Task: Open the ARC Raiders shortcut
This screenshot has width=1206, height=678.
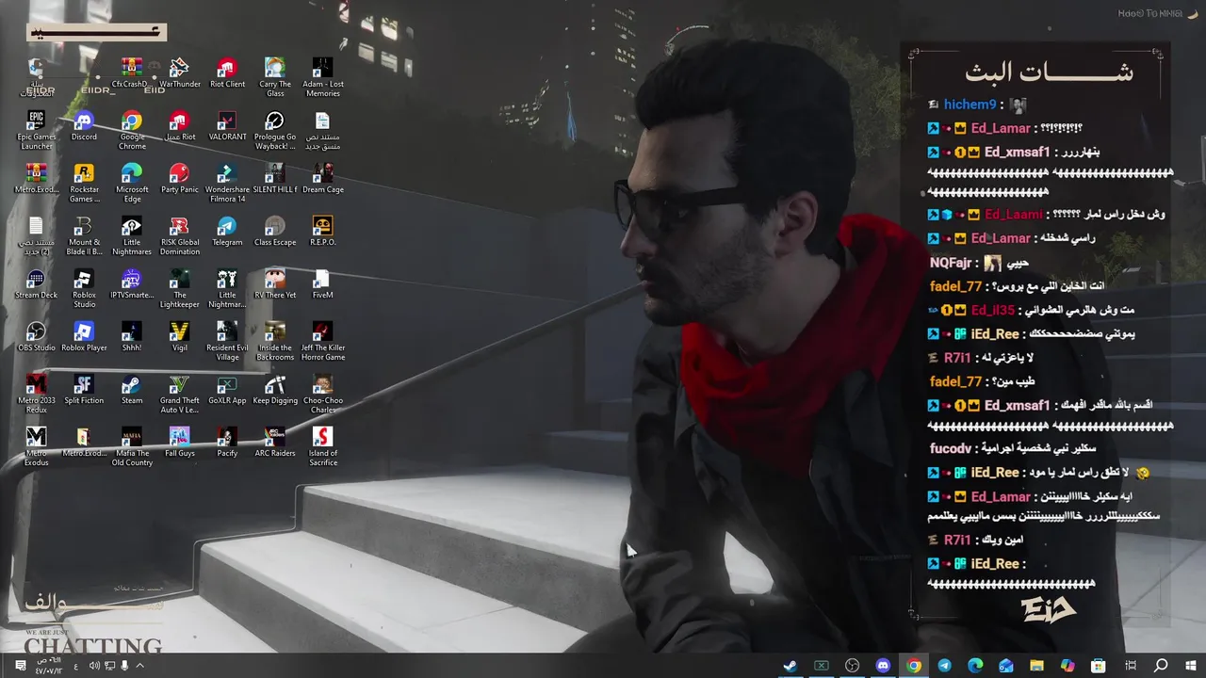Action: tap(275, 443)
